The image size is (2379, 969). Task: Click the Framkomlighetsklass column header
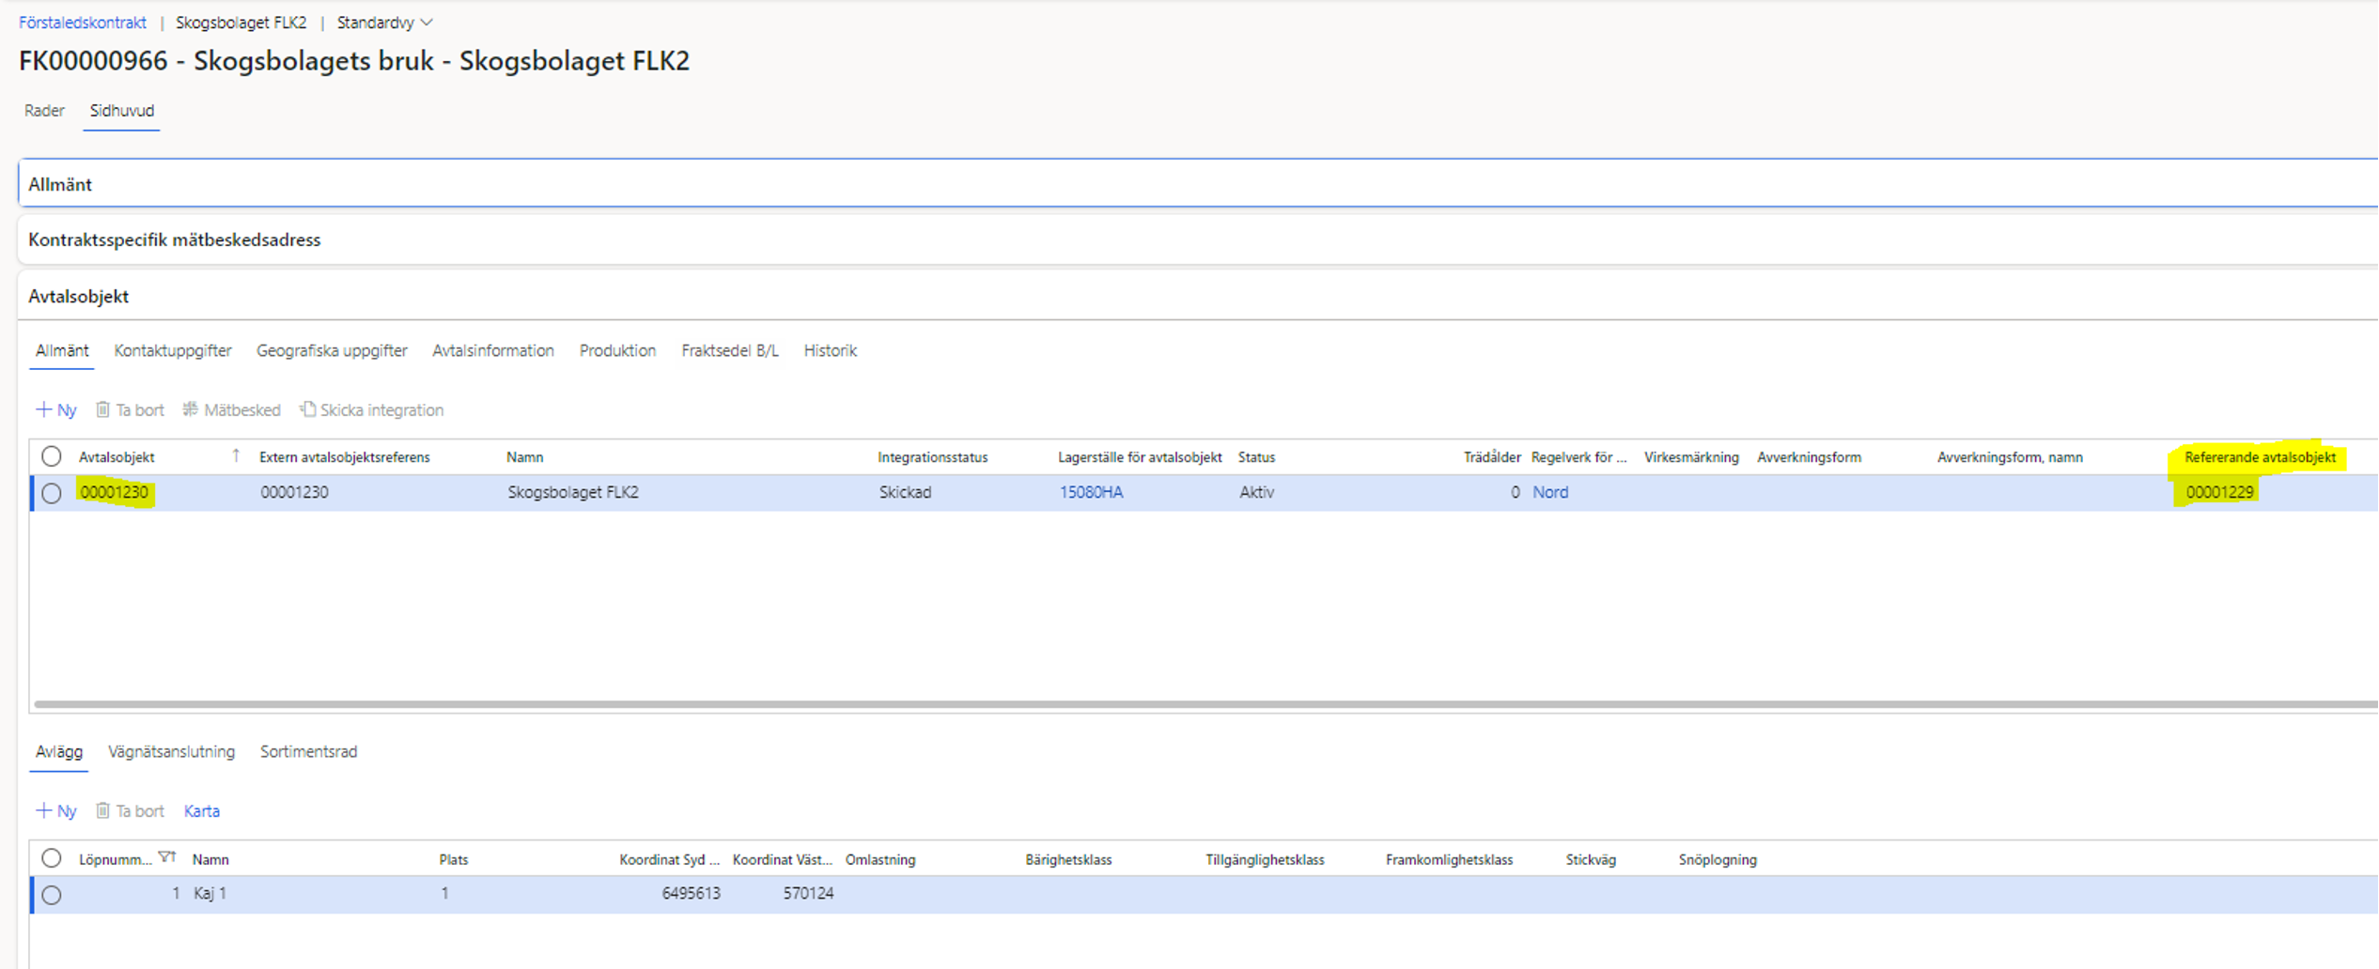pyautogui.click(x=1449, y=860)
